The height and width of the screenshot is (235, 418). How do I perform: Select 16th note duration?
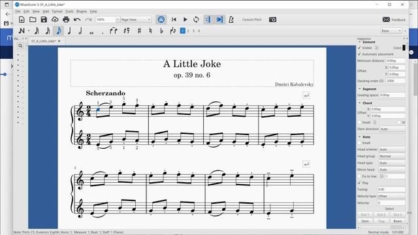coord(48,31)
